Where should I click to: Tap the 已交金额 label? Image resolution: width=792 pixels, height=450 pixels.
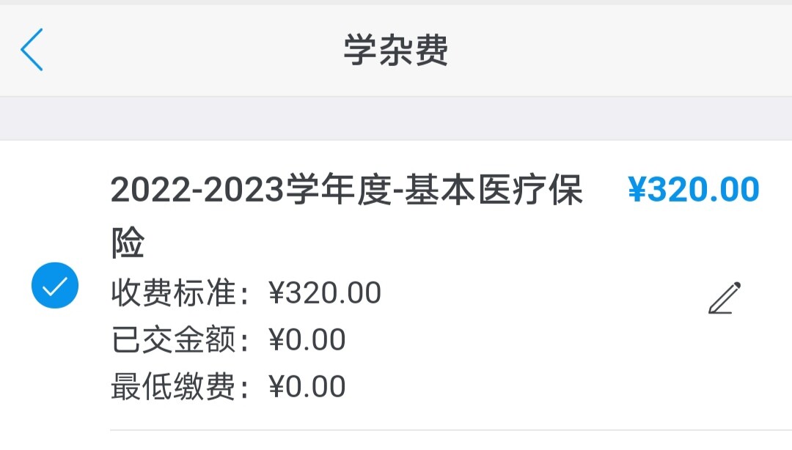tap(173, 340)
